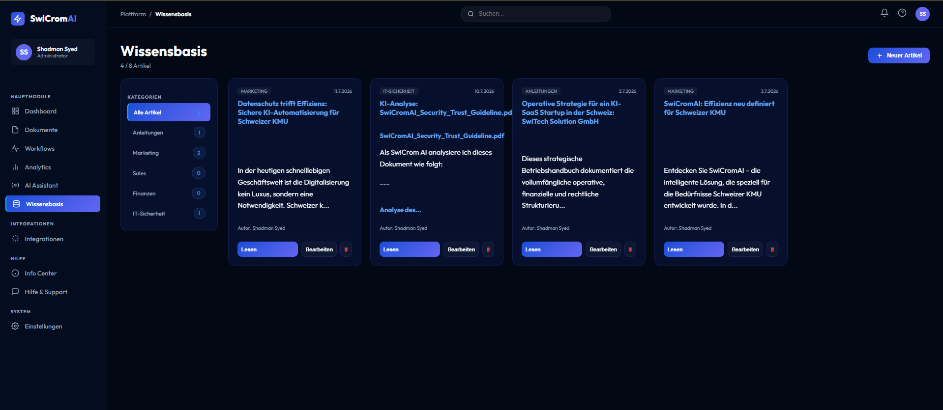Open Integrationen page
943x410 pixels.
click(x=53, y=239)
